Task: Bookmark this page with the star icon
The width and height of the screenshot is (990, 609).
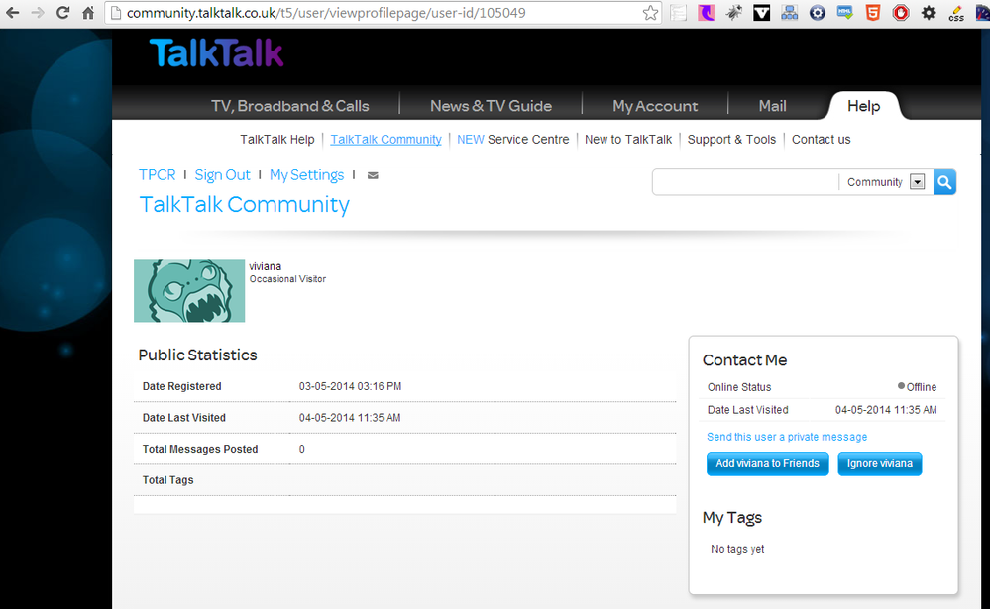Action: pos(650,13)
